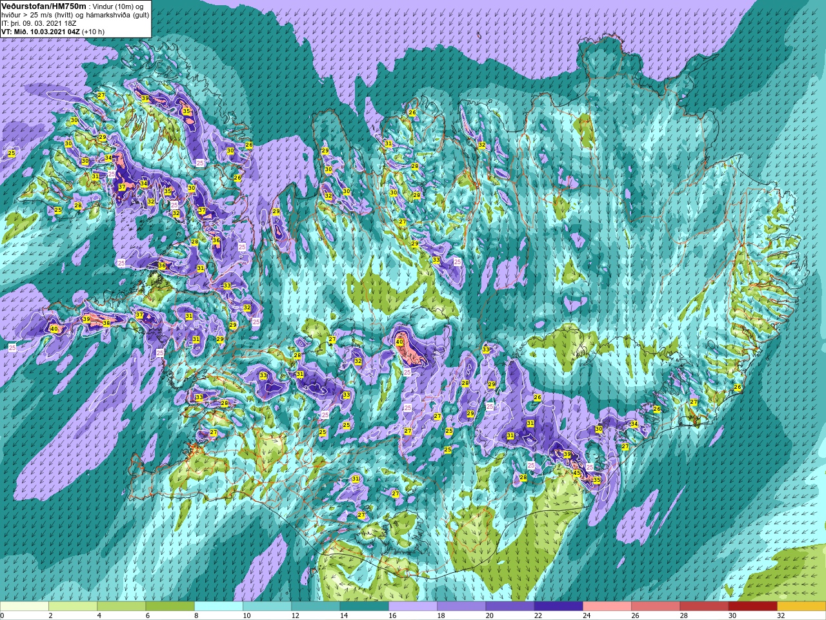The height and width of the screenshot is (620, 826).
Task: Click the color scale tick label 22
Action: 538,615
